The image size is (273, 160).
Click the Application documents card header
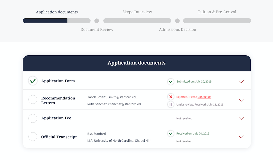coord(137,63)
